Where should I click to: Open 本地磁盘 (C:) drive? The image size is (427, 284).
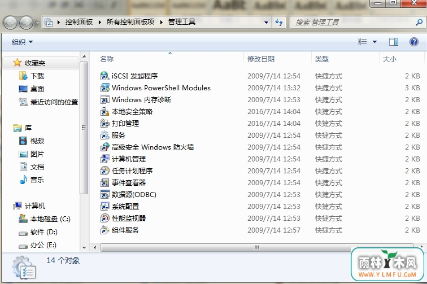(x=45, y=219)
